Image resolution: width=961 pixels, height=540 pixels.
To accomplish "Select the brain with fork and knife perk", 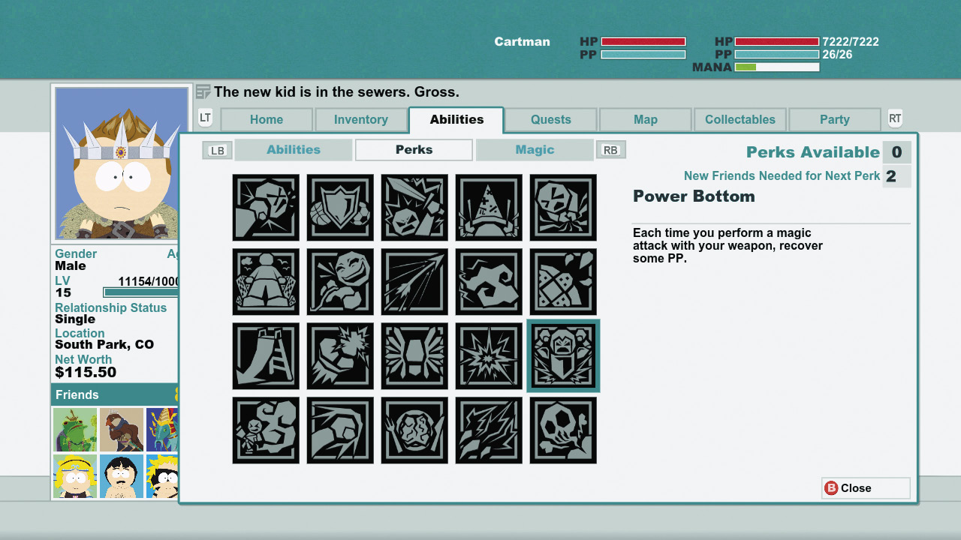I will coord(414,430).
